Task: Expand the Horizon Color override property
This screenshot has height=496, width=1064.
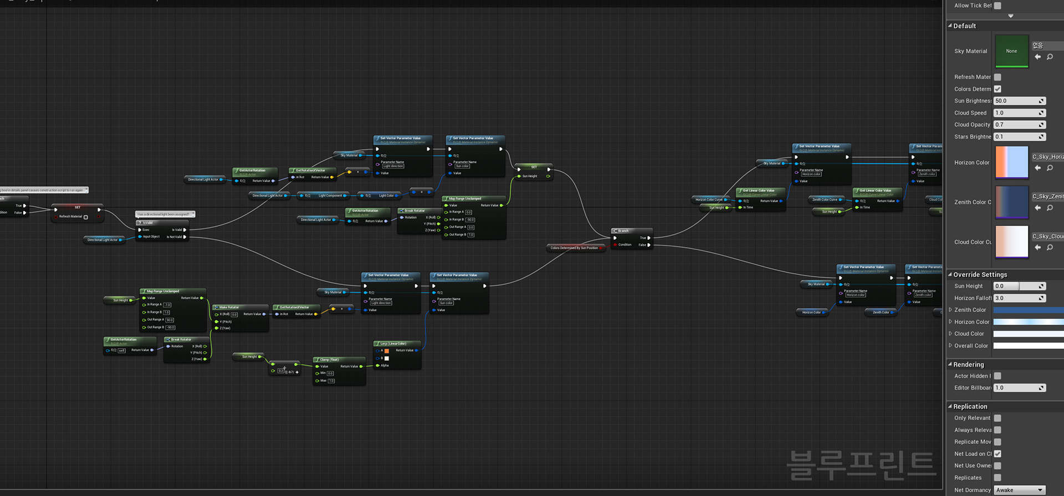Action: [950, 322]
